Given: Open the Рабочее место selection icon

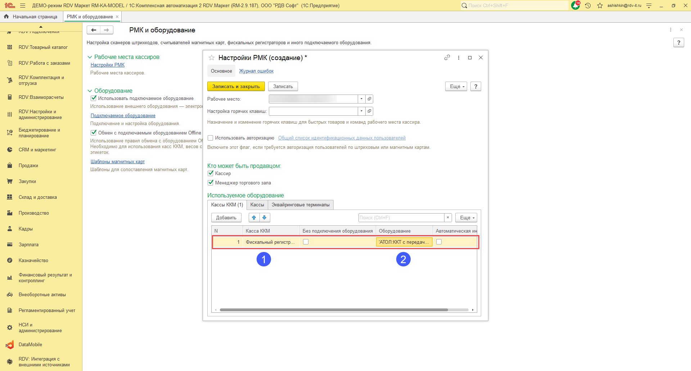Looking at the screenshot, I should (x=369, y=99).
